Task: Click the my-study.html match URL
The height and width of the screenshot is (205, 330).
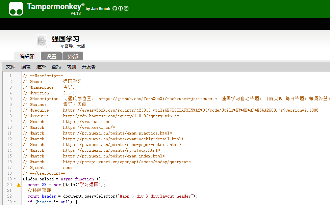Action: (x=111, y=150)
